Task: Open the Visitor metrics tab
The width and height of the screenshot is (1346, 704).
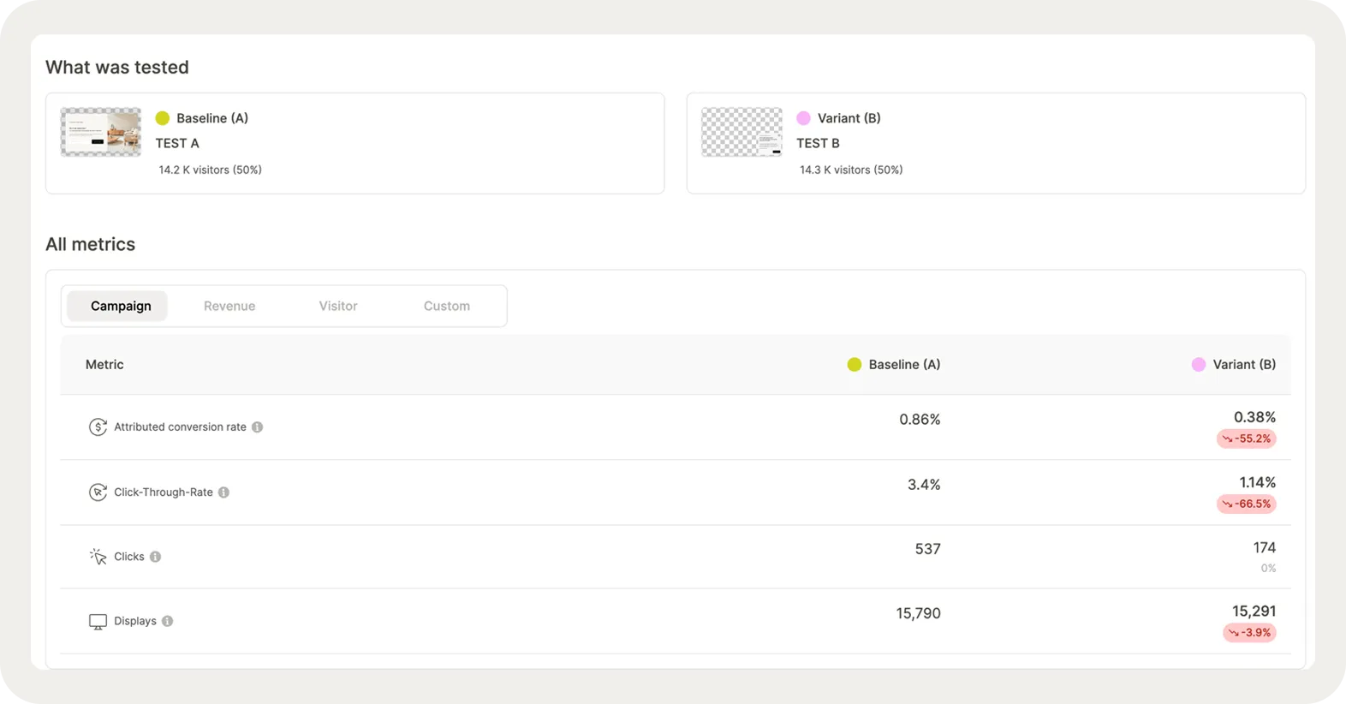Action: click(x=338, y=306)
